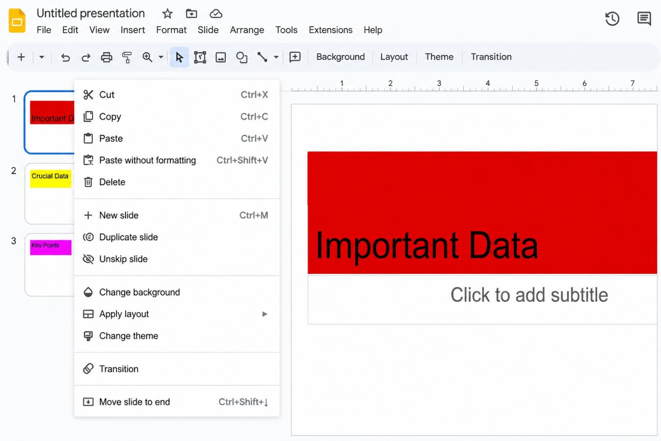Open the comments panel icon
Viewport: 661px width, 441px height.
point(644,19)
